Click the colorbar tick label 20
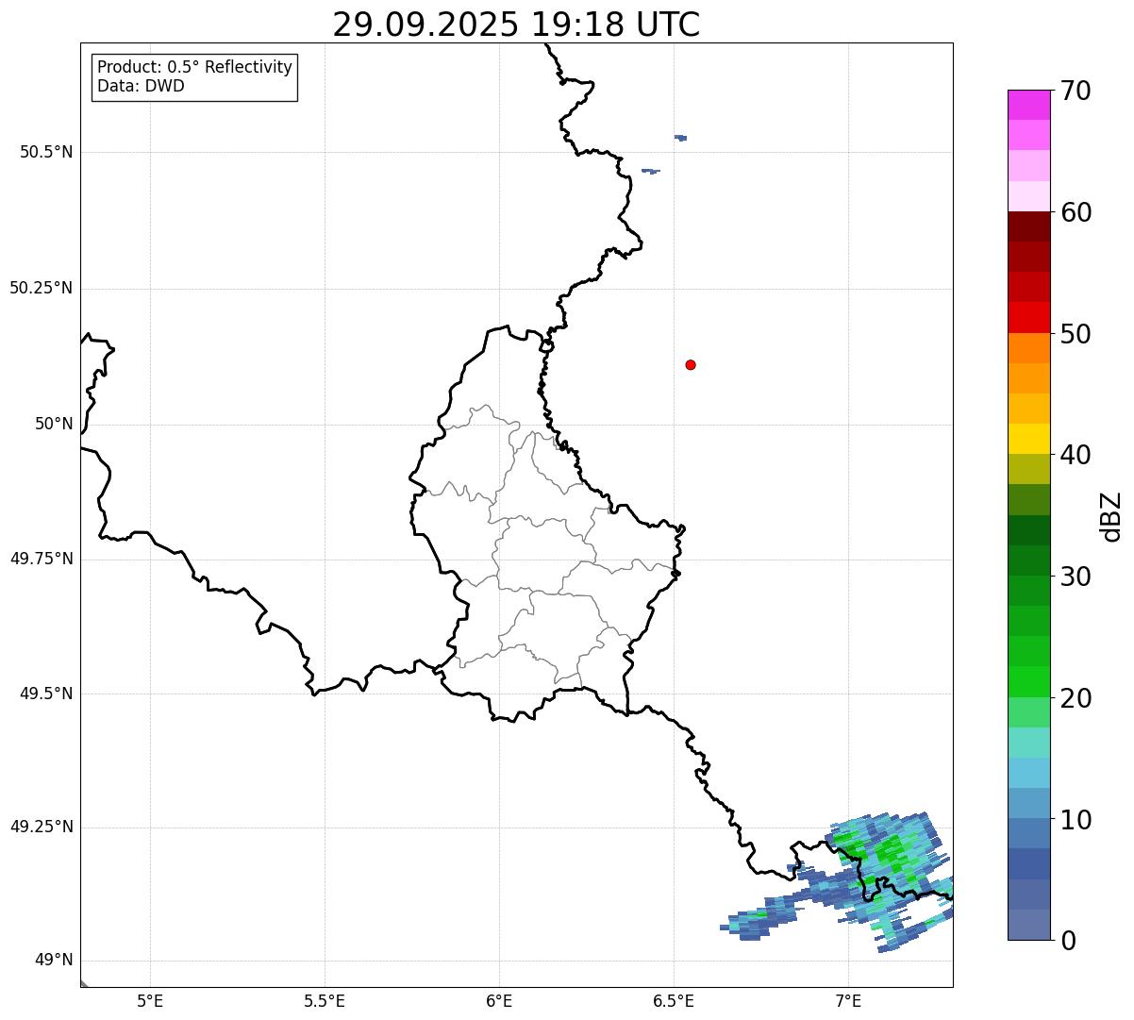The width and height of the screenshot is (1134, 1020). (x=1076, y=698)
